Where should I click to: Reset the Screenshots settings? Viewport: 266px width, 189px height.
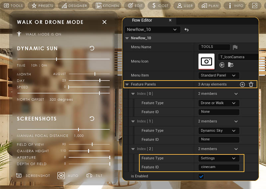92,119
